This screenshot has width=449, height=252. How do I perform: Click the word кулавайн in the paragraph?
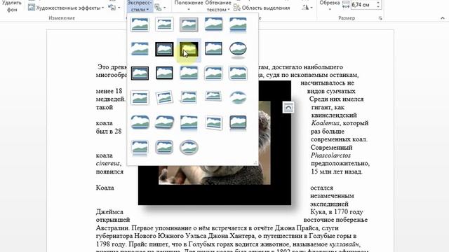344,244
